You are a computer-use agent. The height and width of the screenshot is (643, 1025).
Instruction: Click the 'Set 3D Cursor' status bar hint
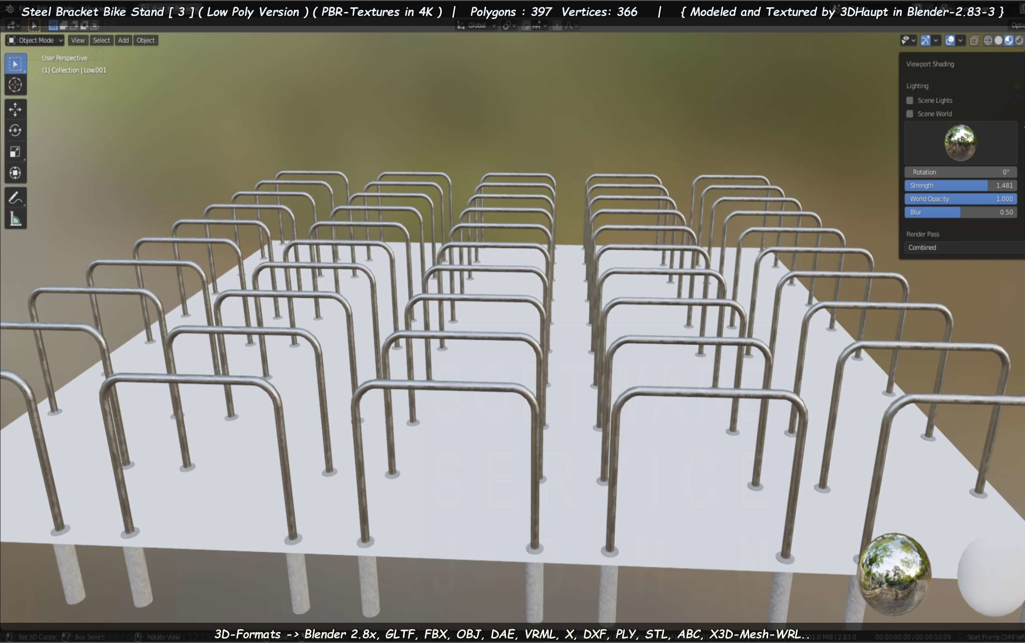pyautogui.click(x=37, y=637)
